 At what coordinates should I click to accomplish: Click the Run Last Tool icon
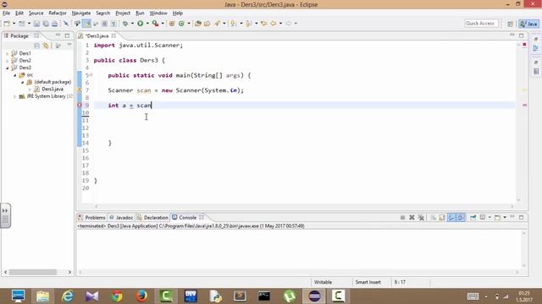155,24
